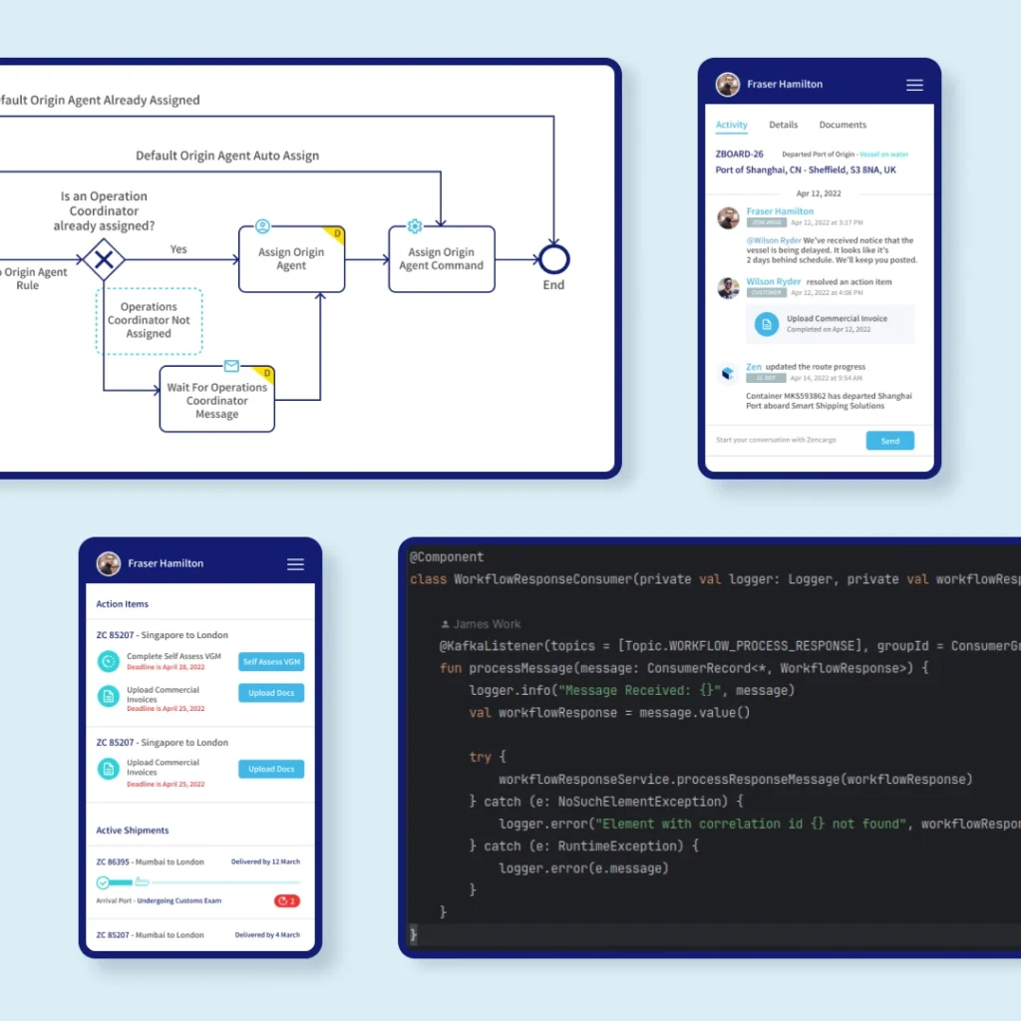Click the Vessel on water status link
The height and width of the screenshot is (1021, 1021).
[x=883, y=155]
